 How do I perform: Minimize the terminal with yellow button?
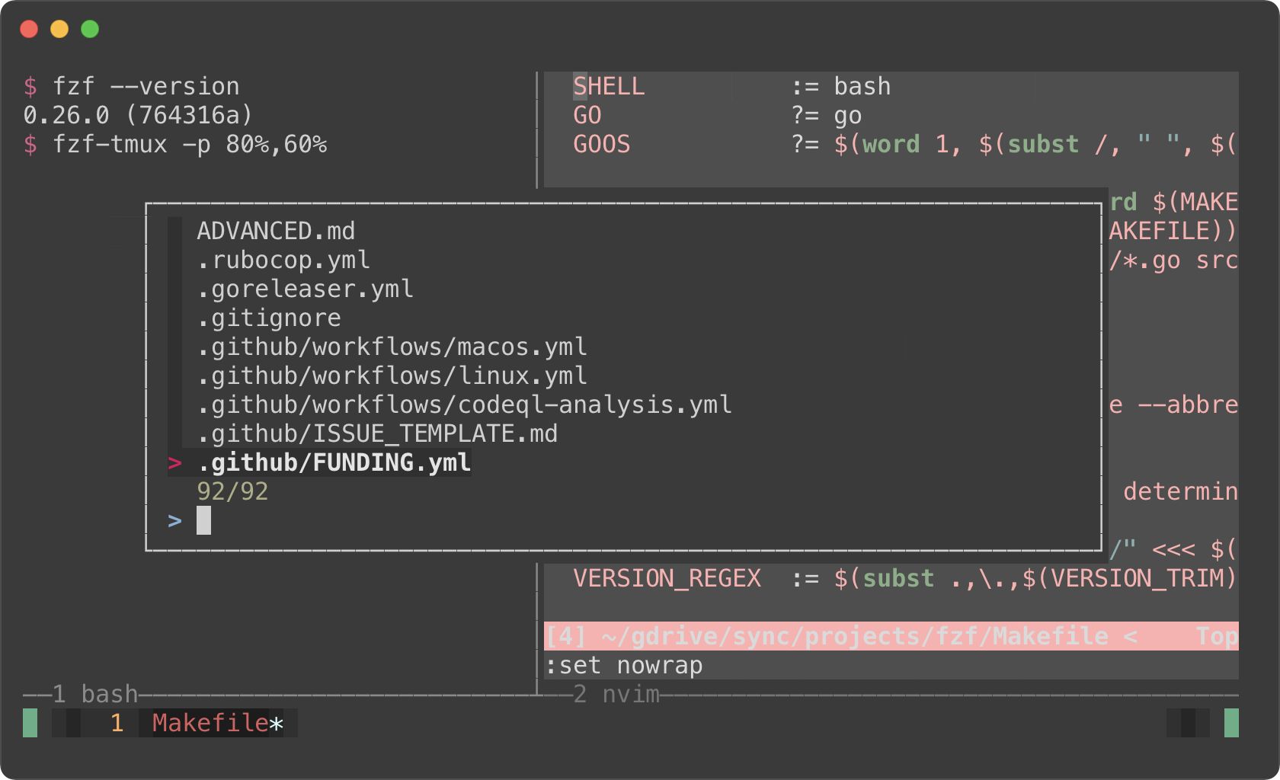click(x=59, y=29)
